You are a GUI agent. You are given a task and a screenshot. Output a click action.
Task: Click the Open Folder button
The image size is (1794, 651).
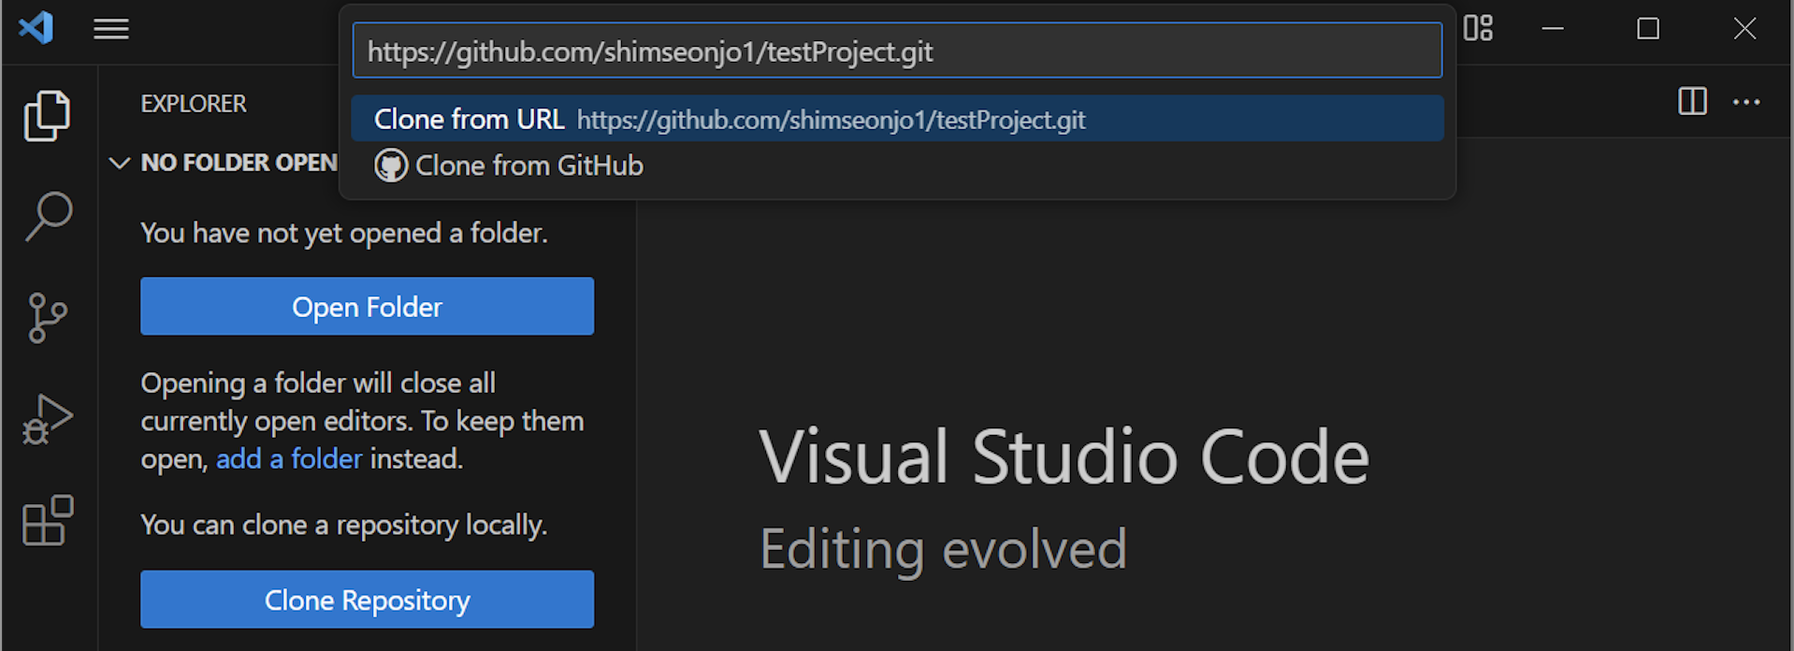(x=367, y=306)
